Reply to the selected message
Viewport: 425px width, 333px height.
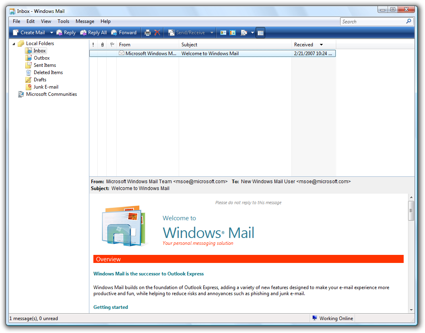pyautogui.click(x=66, y=33)
